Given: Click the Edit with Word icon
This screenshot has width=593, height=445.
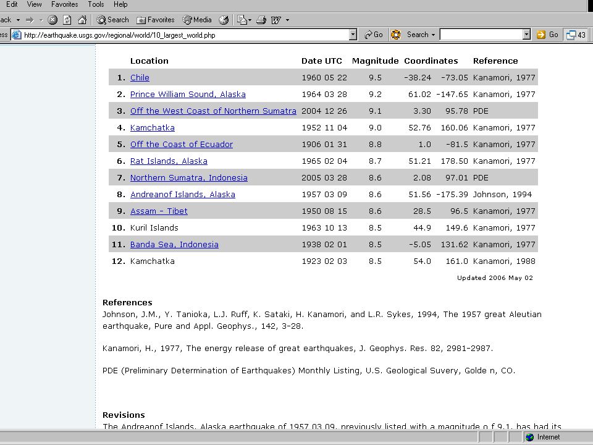Looking at the screenshot, I should point(275,20).
